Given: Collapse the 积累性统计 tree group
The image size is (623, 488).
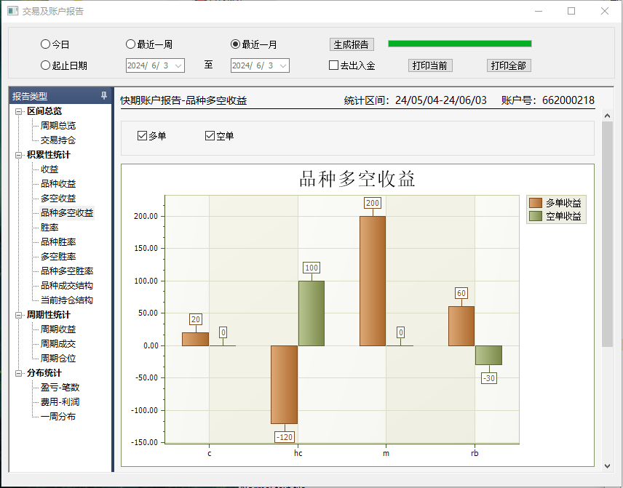Looking at the screenshot, I should pyautogui.click(x=19, y=155).
